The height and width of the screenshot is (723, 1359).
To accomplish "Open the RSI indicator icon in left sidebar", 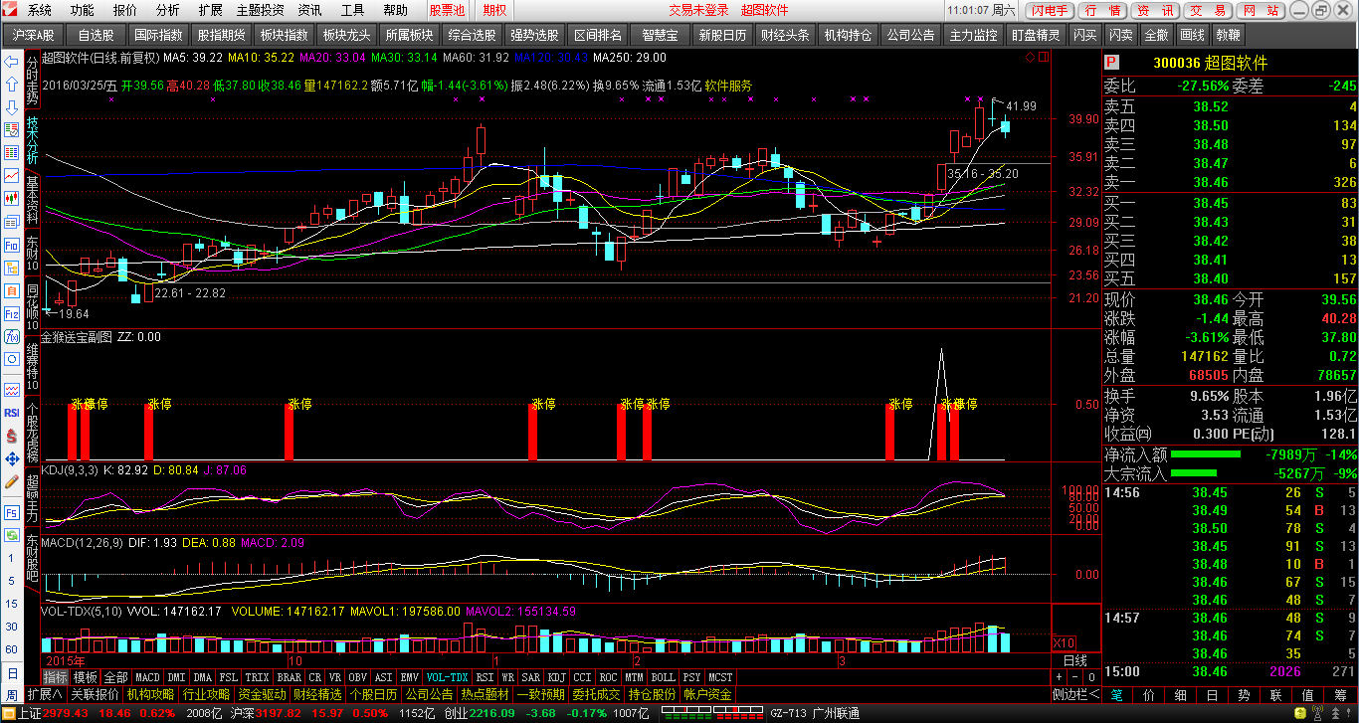I will point(12,412).
